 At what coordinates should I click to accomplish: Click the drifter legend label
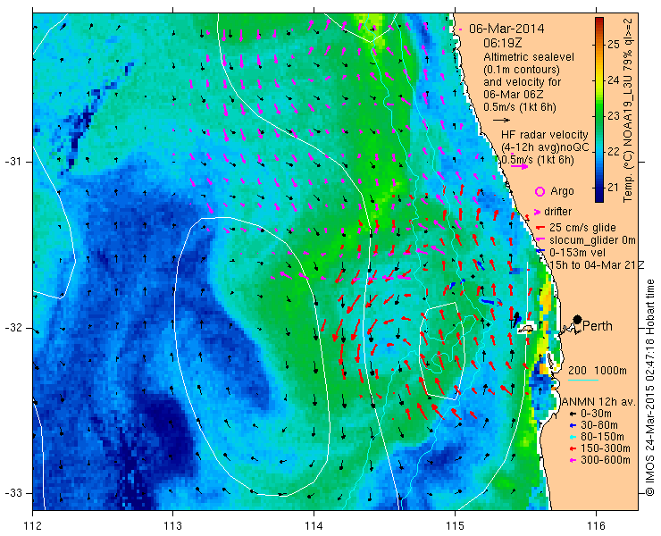pos(557,212)
